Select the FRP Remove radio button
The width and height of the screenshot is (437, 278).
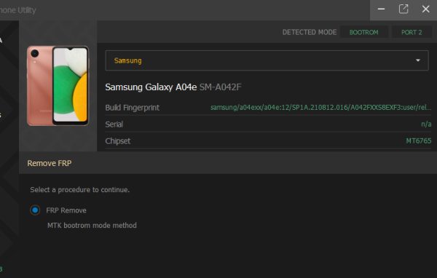click(35, 210)
